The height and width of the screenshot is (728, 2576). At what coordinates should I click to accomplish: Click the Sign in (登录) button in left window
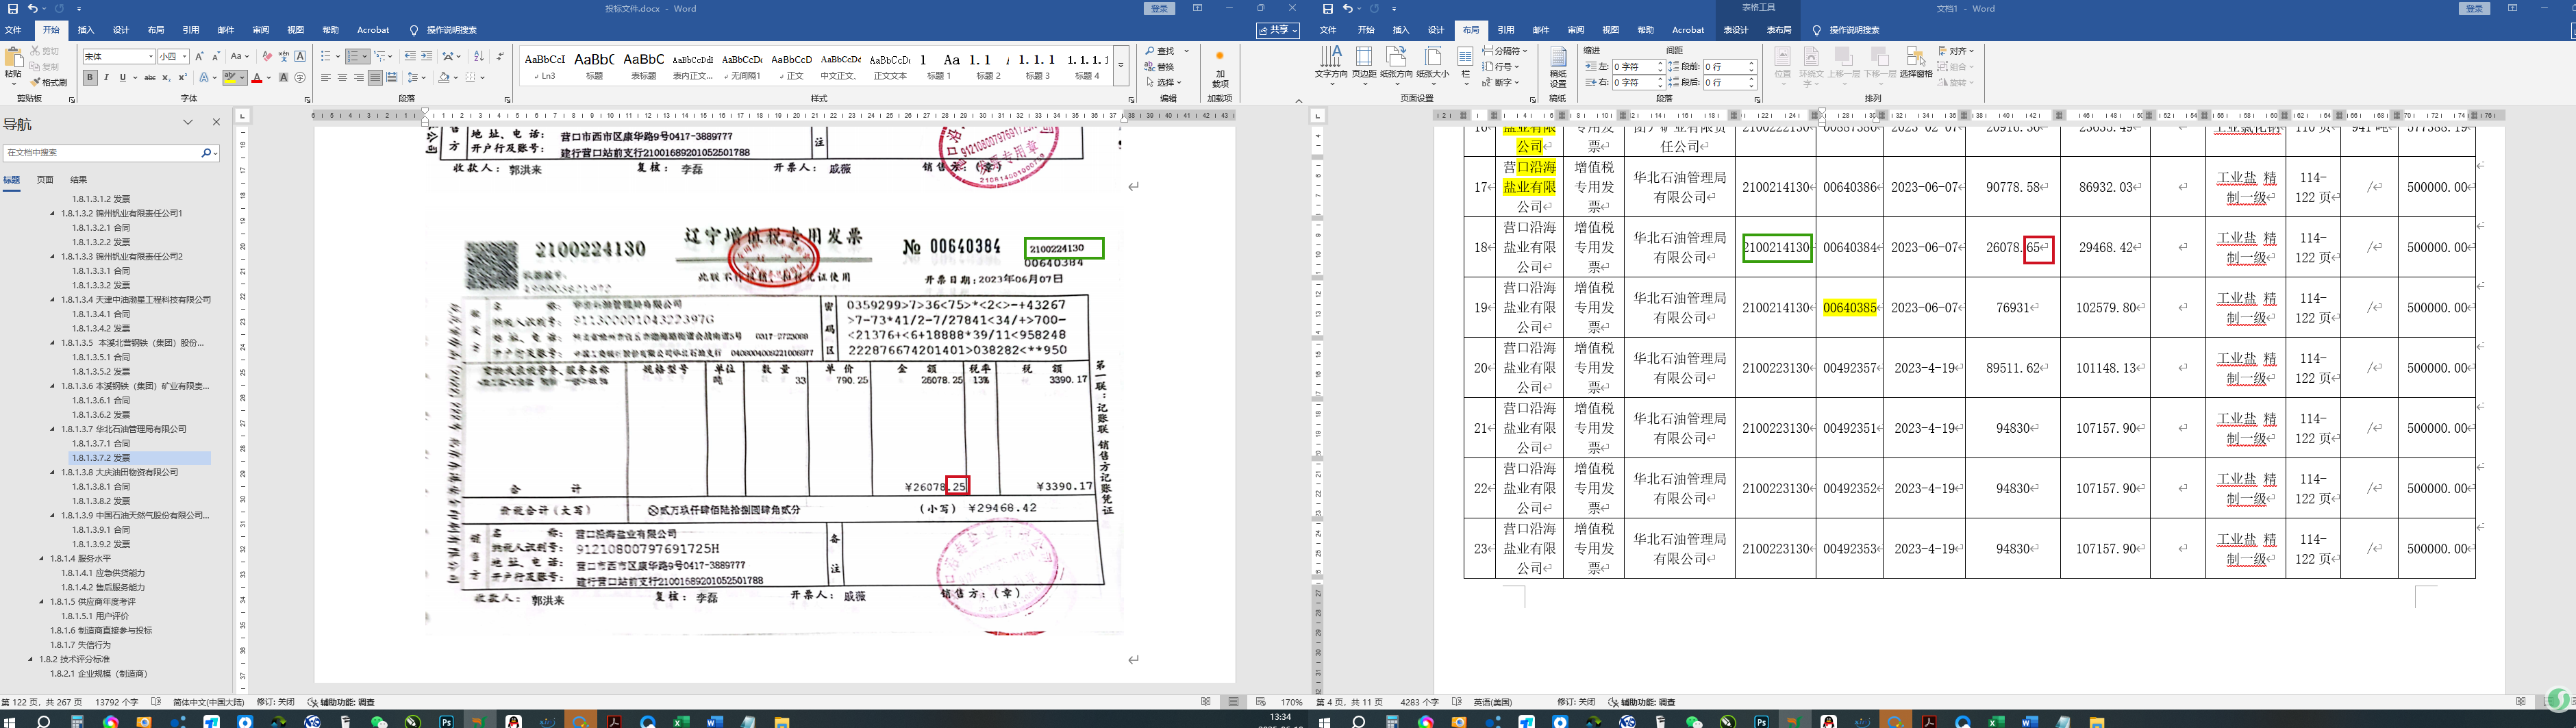click(1159, 9)
